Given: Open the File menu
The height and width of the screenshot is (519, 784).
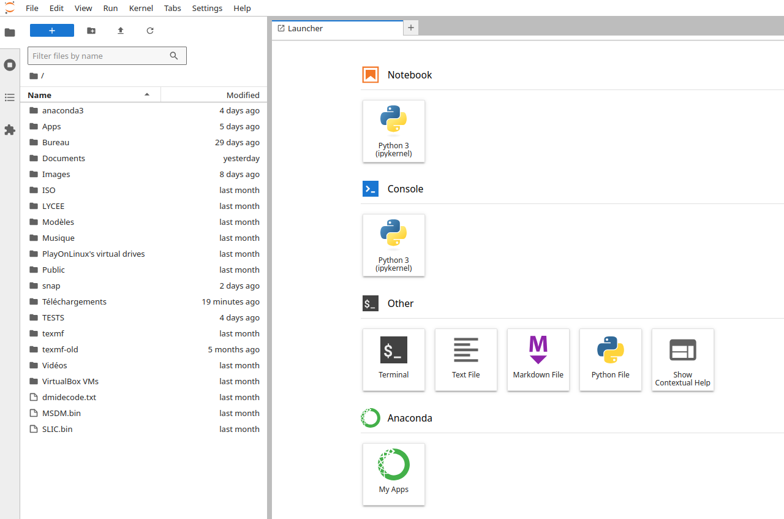Looking at the screenshot, I should (x=32, y=8).
